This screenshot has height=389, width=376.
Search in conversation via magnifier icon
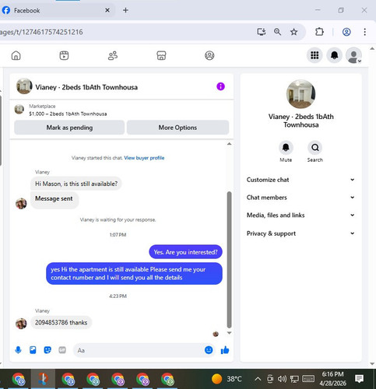(315, 148)
